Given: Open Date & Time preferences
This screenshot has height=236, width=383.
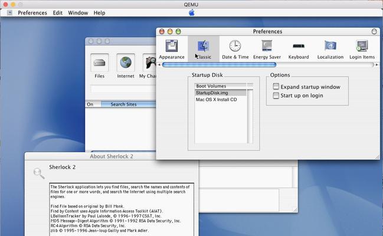Looking at the screenshot, I should pos(235,50).
